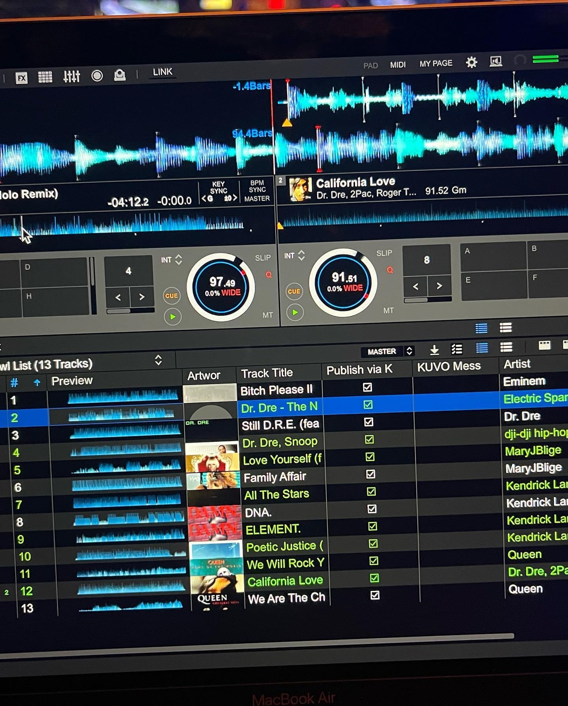Click the LINK button
The height and width of the screenshot is (706, 568).
click(163, 72)
